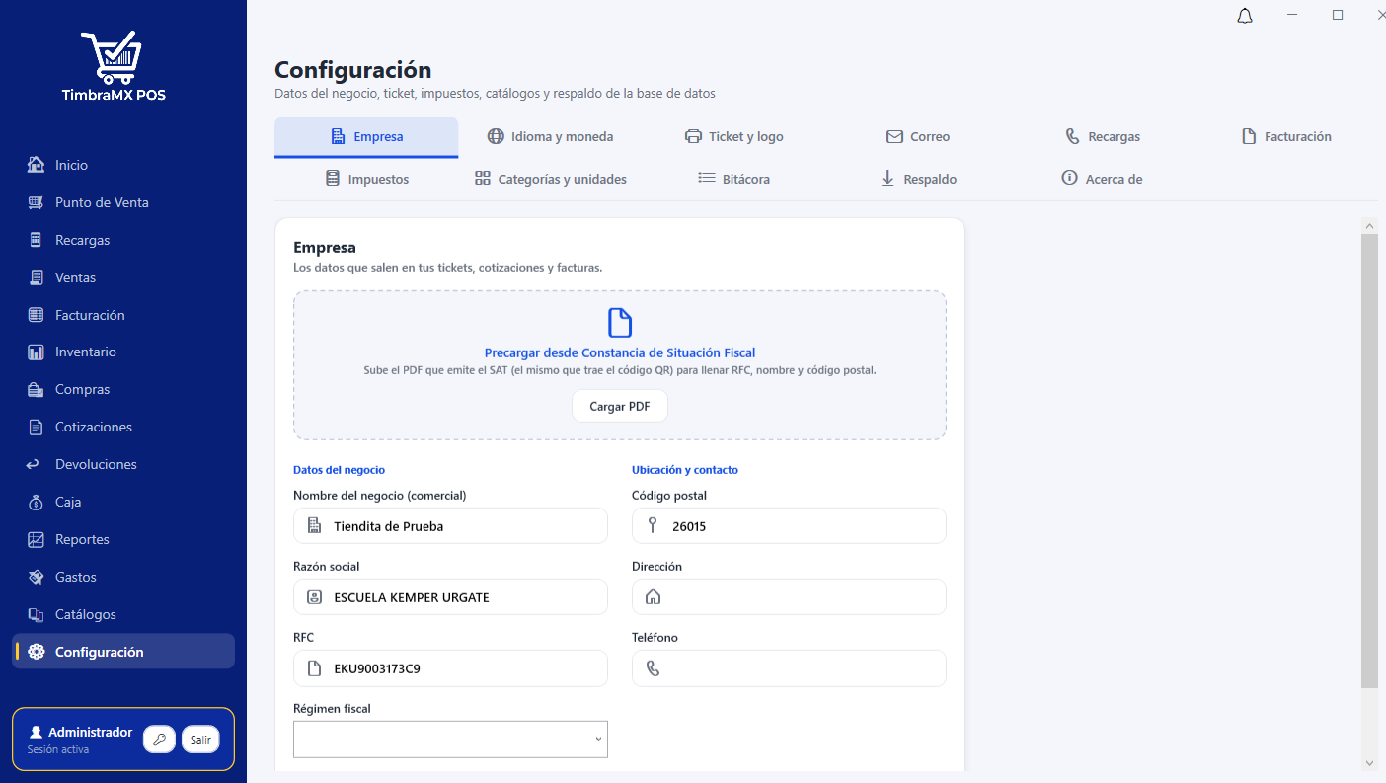Click the Teléfono input field
The width and height of the screenshot is (1386, 783).
789,668
